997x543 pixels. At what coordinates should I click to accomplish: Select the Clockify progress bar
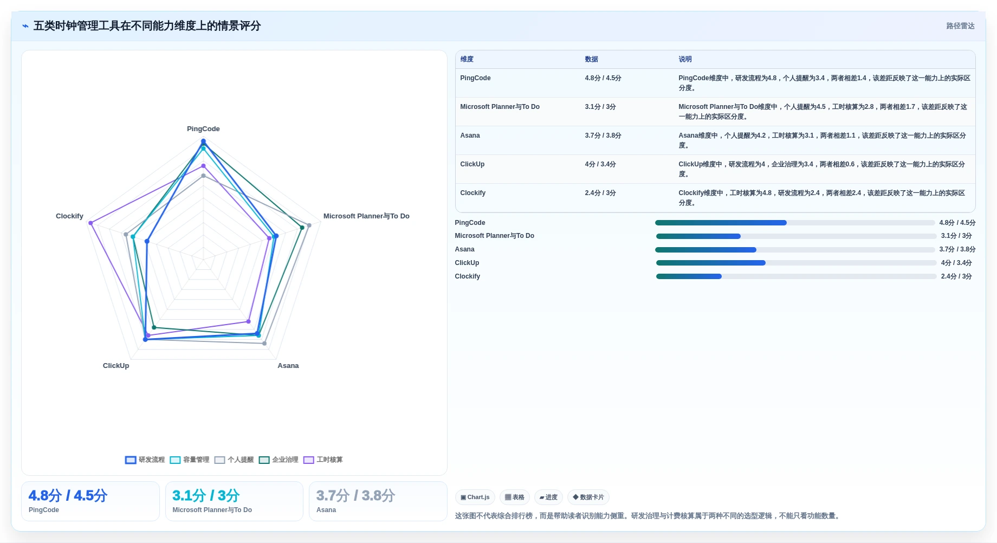click(796, 276)
